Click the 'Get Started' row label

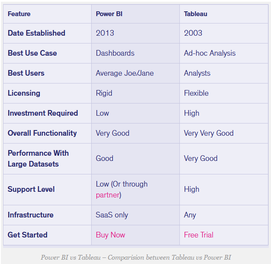pos(27,235)
